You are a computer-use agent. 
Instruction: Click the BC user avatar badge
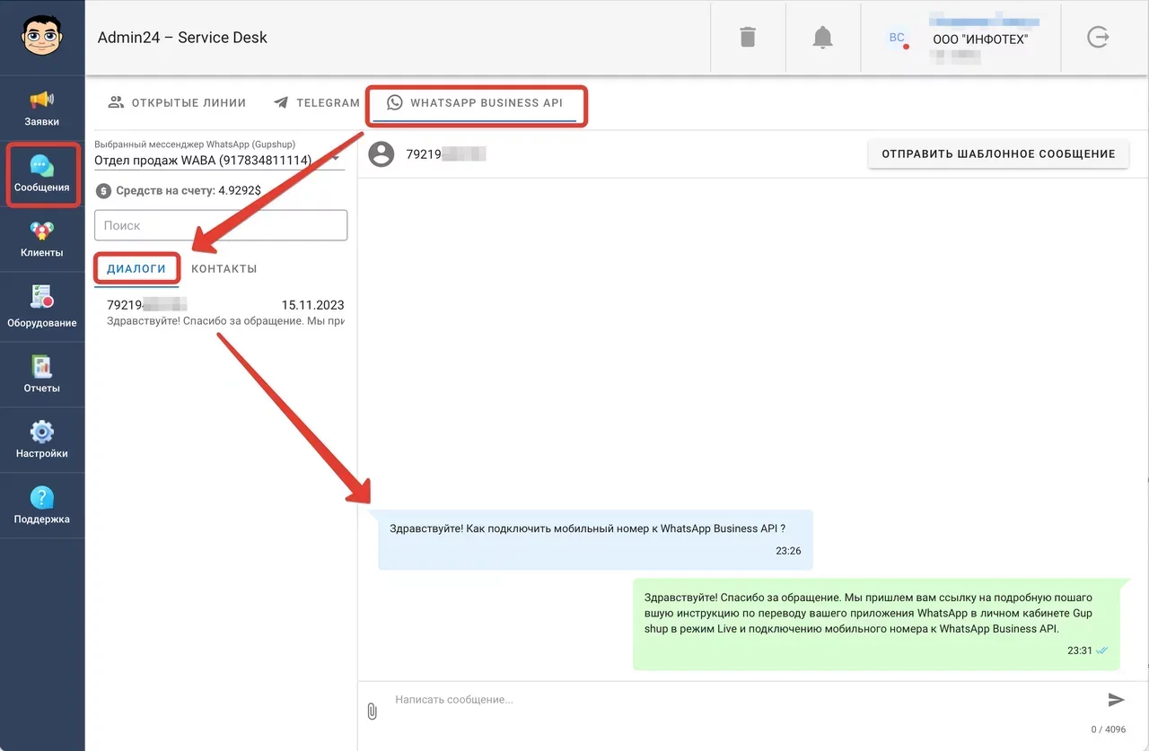(x=897, y=38)
